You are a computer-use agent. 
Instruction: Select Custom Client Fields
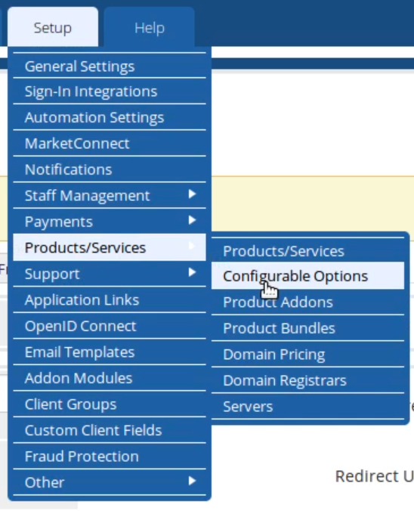point(110,431)
